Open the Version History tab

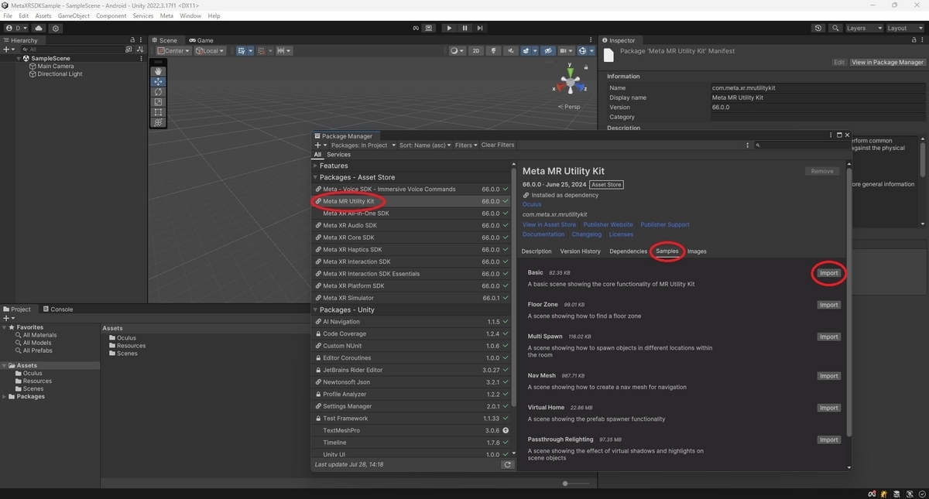tap(580, 251)
